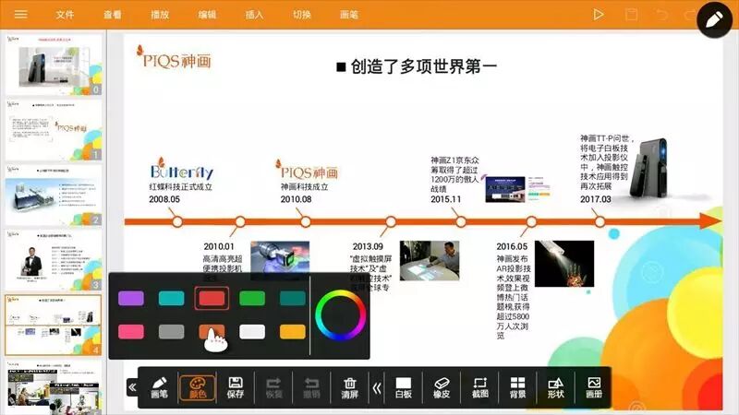Click the glowing hand AR projection photo

click(x=564, y=264)
